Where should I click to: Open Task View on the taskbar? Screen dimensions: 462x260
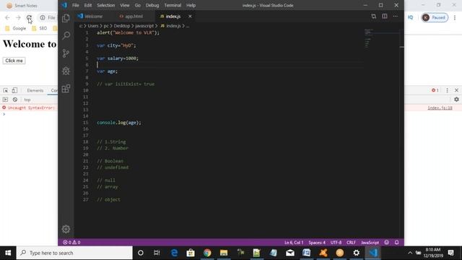[x=157, y=253]
